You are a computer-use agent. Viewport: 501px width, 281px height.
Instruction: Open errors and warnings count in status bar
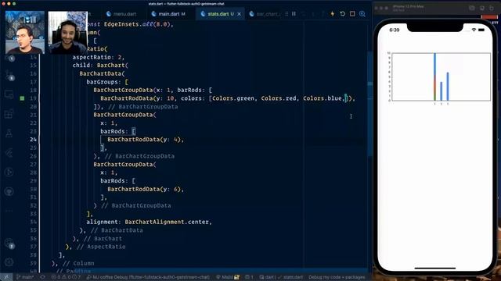click(x=66, y=277)
